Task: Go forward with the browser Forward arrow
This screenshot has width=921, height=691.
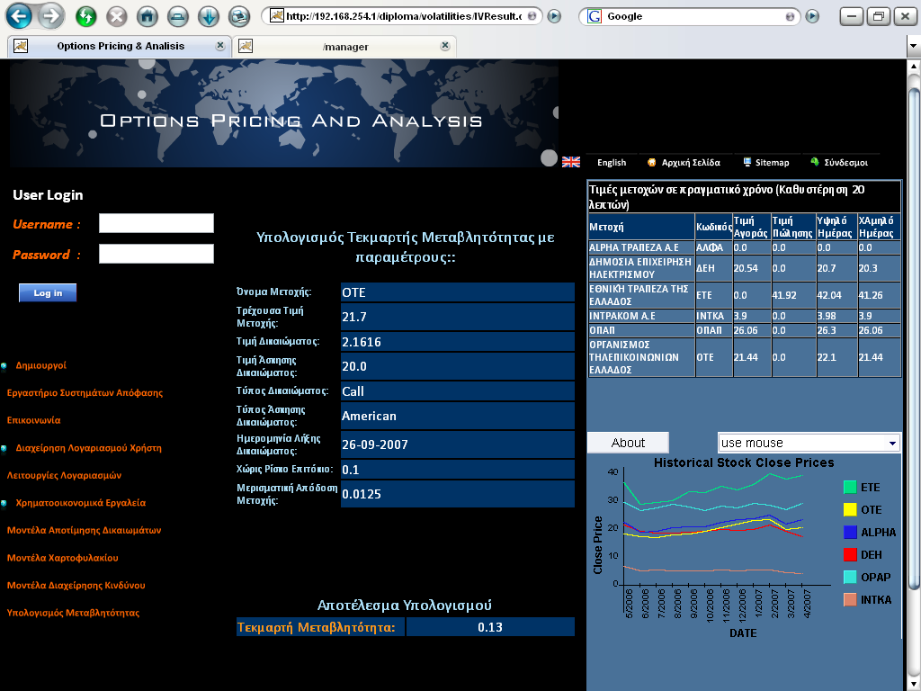Action: pyautogui.click(x=50, y=16)
